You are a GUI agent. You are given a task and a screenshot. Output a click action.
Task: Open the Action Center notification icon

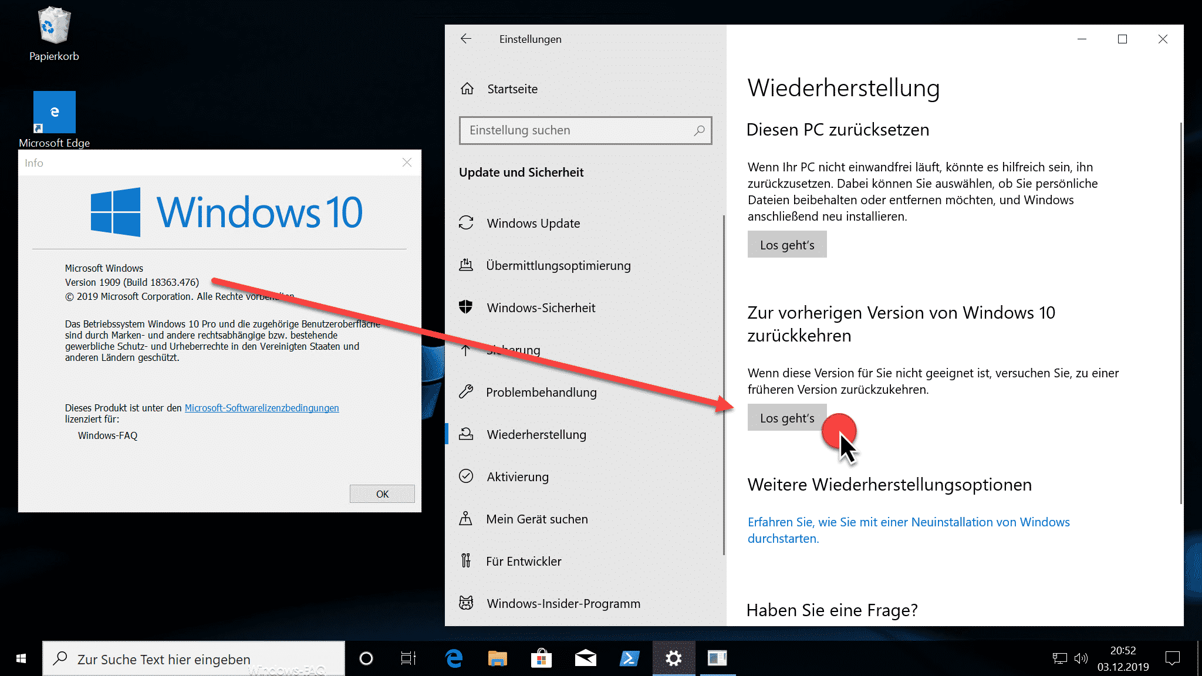[1173, 658]
